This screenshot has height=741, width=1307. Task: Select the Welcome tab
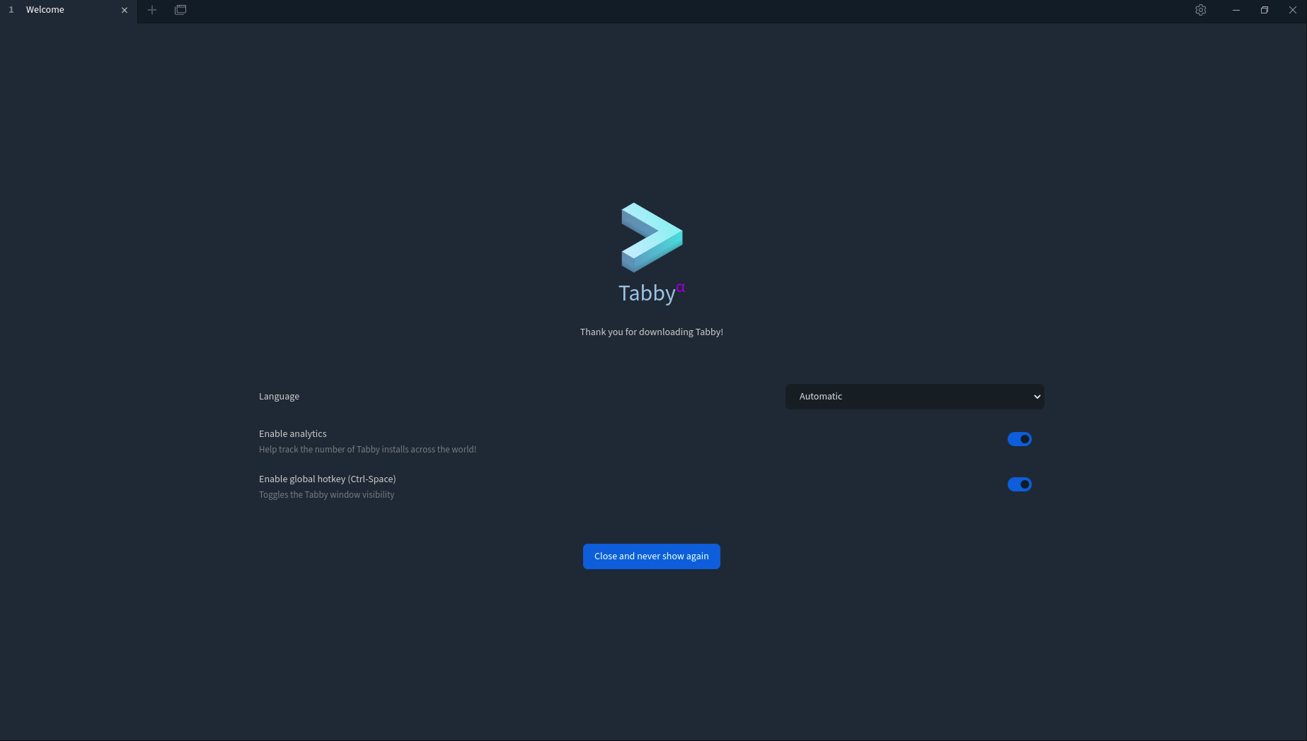(69, 10)
